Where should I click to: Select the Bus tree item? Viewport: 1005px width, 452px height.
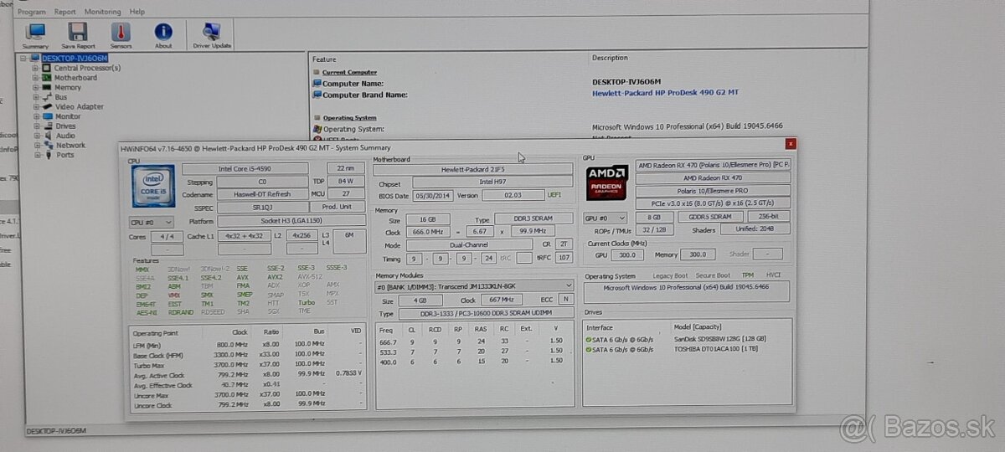click(x=61, y=97)
